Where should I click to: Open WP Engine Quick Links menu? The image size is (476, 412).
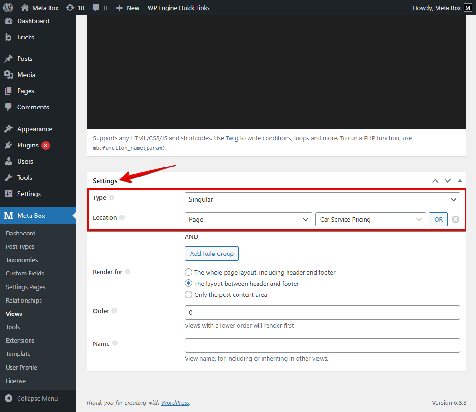178,8
